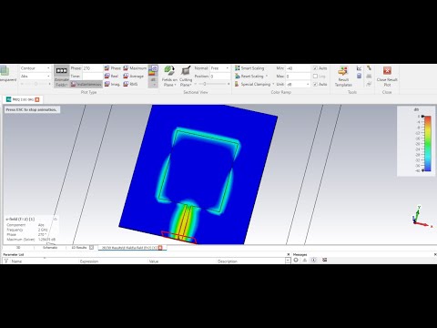Viewport: 437px width, 328px height.
Task: Click the Position value field
Action: click(220, 76)
